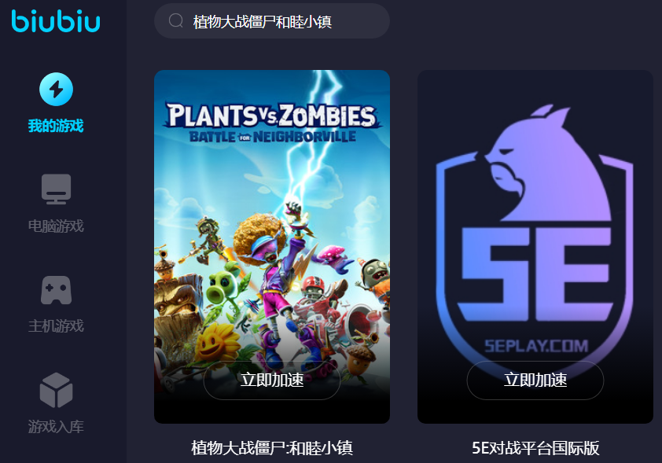Click the 5E对战平台国际版 title text
The height and width of the screenshot is (463, 662).
pos(535,448)
